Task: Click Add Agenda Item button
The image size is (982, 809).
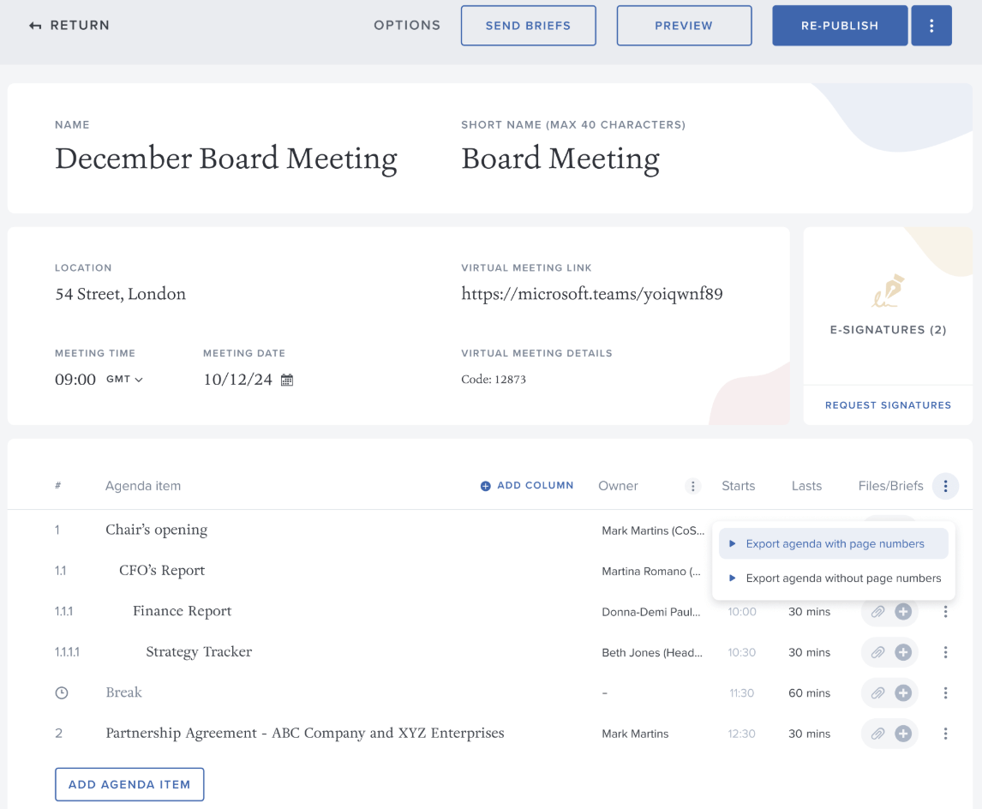Action: pyautogui.click(x=129, y=784)
